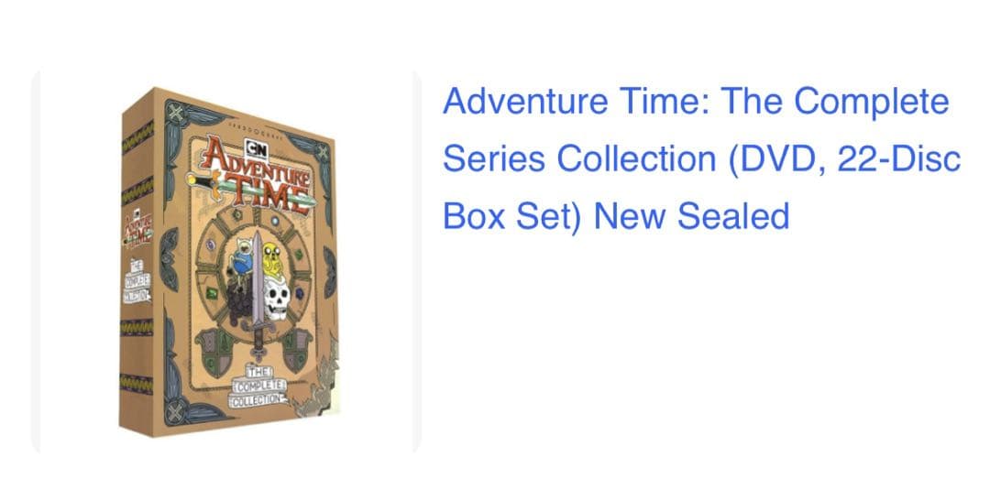
Task: Click the white skull on the cover art
Action: [x=277, y=300]
